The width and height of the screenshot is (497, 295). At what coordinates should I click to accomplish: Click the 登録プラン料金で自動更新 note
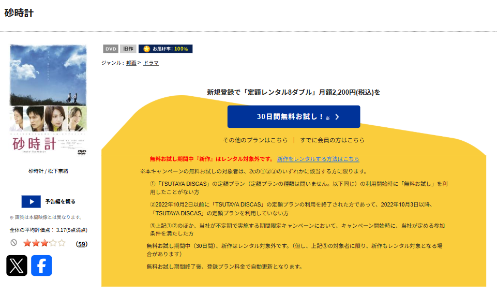(x=224, y=267)
